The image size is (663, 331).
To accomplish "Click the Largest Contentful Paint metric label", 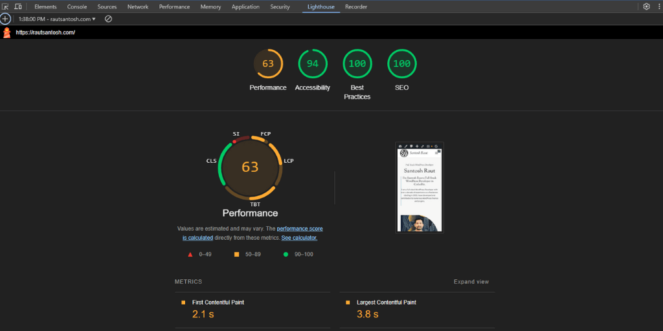I will (x=387, y=303).
